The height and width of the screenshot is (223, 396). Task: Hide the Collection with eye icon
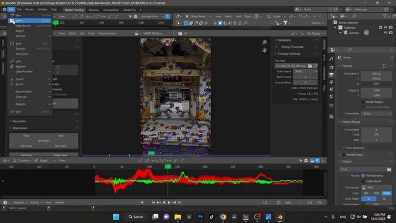tap(385, 27)
